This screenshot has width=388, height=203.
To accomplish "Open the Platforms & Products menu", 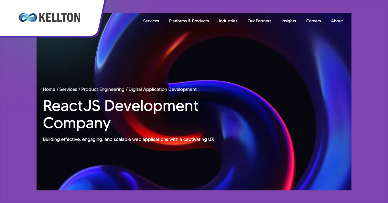I will coord(189,21).
